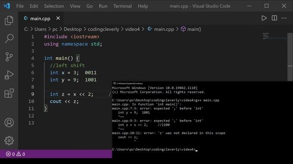
Task: Click the codingcleverly breadcrumb segment
Action: (103, 29)
